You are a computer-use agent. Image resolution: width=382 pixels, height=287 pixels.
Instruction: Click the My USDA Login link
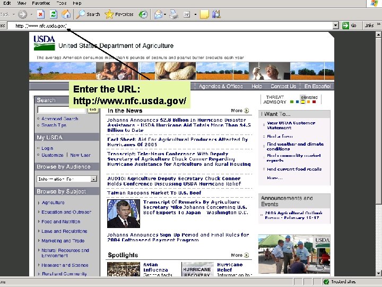tap(47, 148)
